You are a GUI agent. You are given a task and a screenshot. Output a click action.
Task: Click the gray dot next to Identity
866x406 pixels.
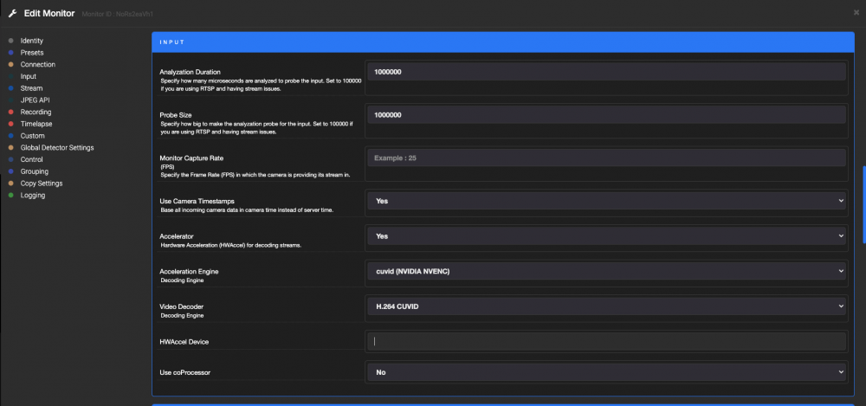11,41
